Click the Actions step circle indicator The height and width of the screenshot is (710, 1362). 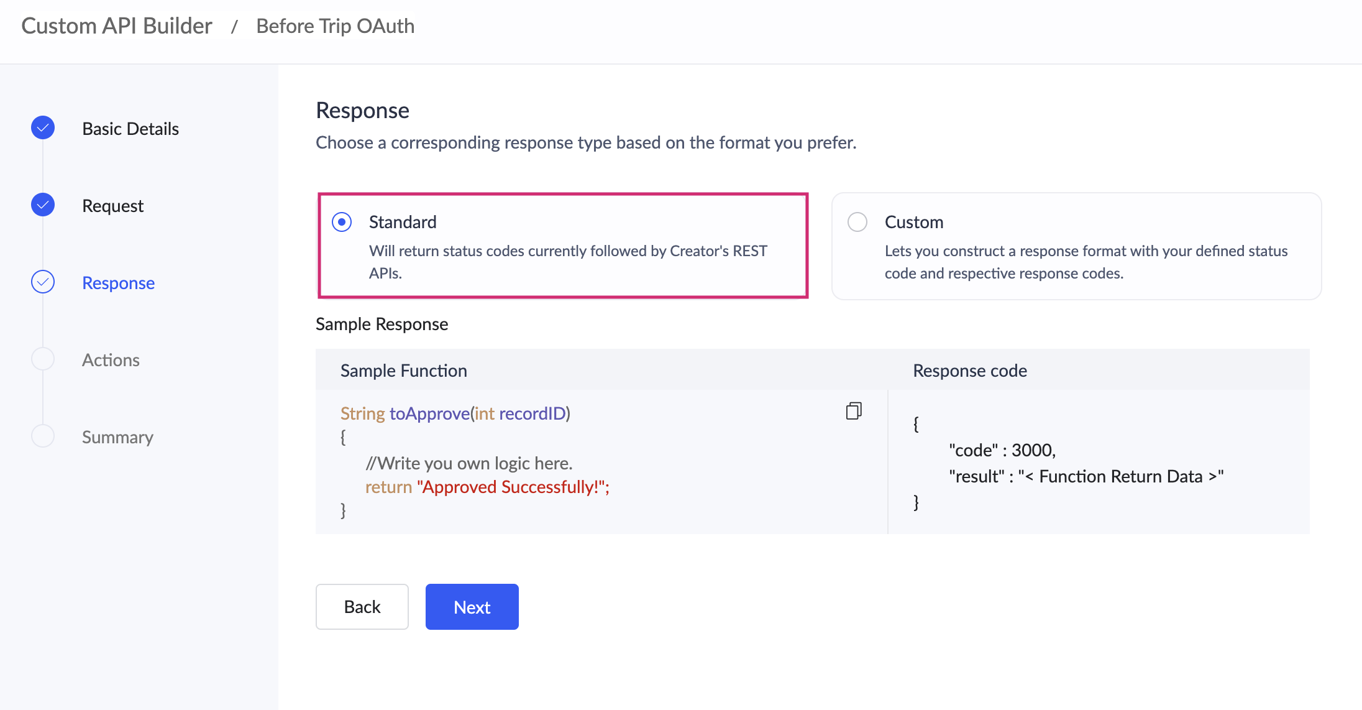tap(43, 359)
